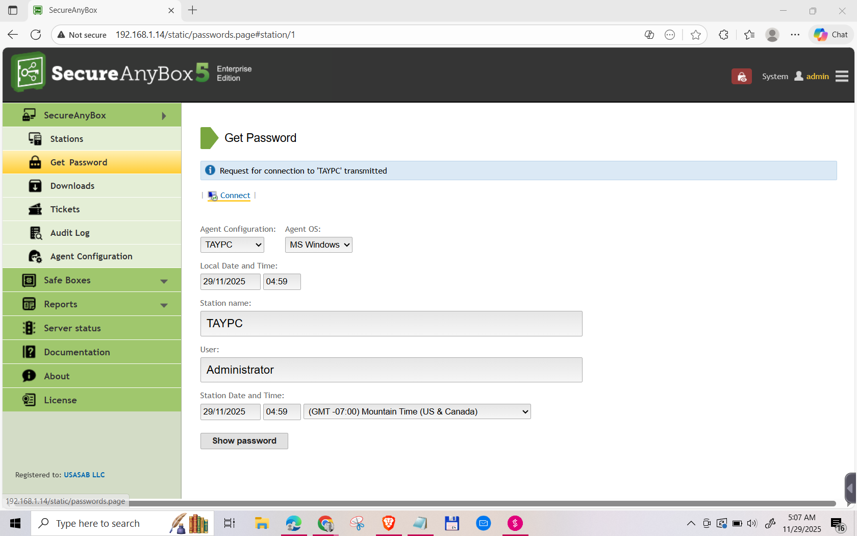Image resolution: width=857 pixels, height=536 pixels.
Task: Open the License page
Action: 92,400
